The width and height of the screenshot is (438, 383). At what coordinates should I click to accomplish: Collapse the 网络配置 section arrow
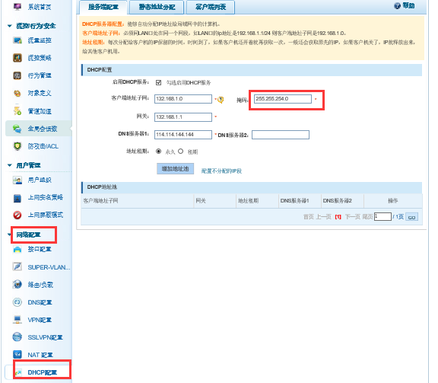click(9, 235)
